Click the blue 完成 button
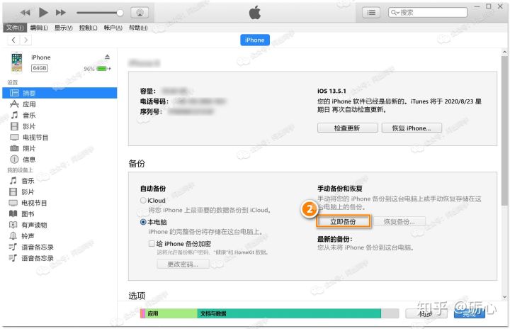Screen dimensions: 510x329 [x=469, y=313]
